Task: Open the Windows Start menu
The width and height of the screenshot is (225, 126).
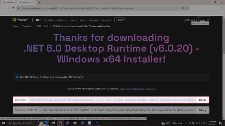Action: point(4,123)
